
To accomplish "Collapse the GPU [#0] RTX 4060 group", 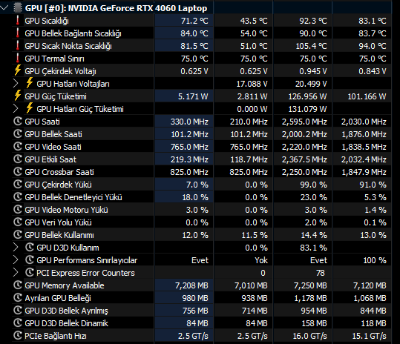I will (4, 8).
